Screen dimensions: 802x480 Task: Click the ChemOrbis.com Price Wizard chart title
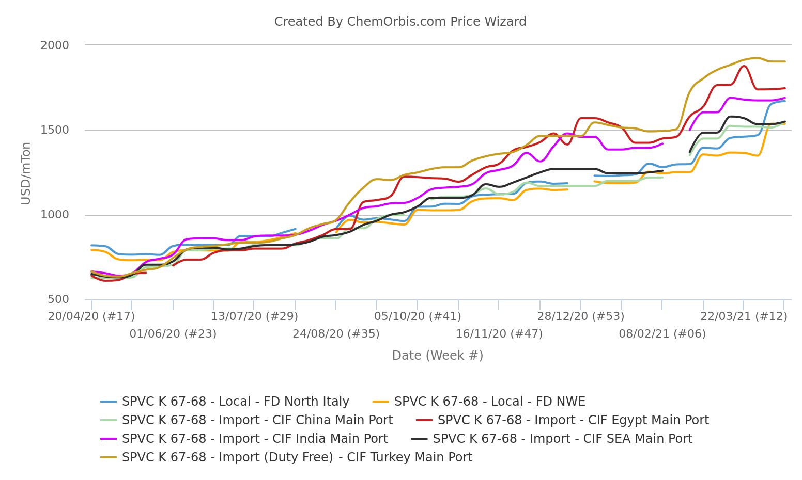point(400,22)
